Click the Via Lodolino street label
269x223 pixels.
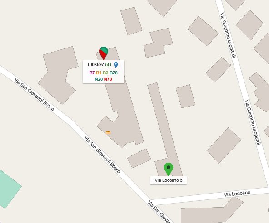(x=237, y=194)
